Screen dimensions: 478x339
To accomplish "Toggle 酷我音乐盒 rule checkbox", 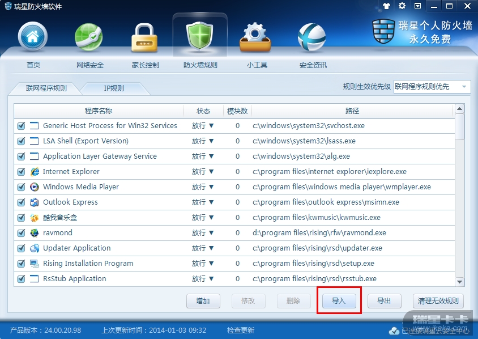I will pos(21,218).
